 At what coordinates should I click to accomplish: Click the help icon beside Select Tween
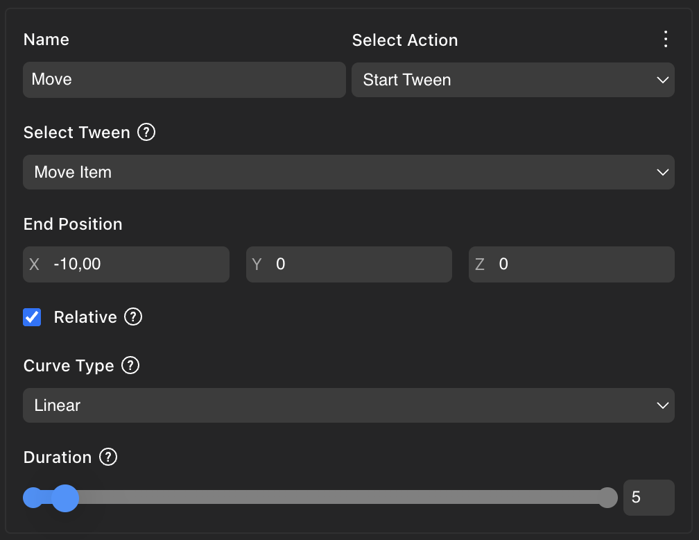[x=146, y=132]
